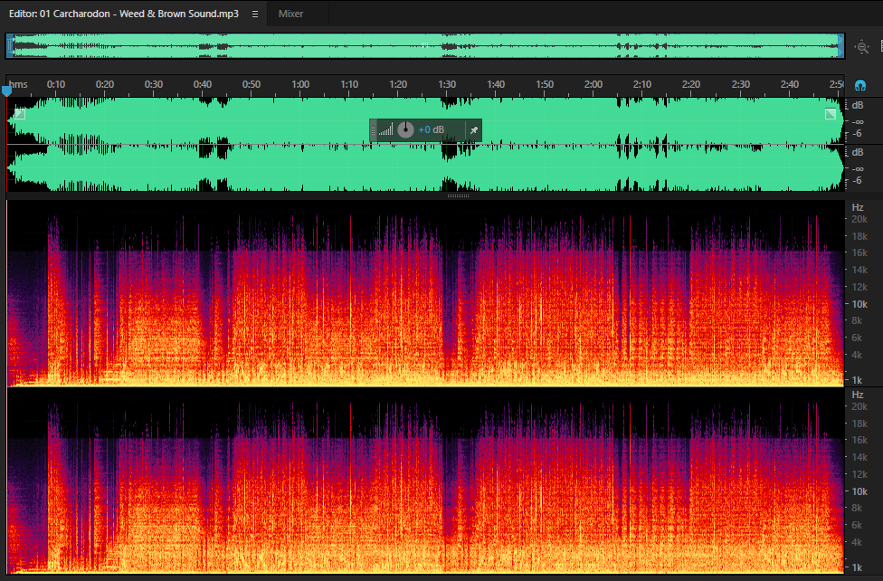Click the 1:20 mark on the timeline ruler
883x581 pixels.
pos(398,84)
